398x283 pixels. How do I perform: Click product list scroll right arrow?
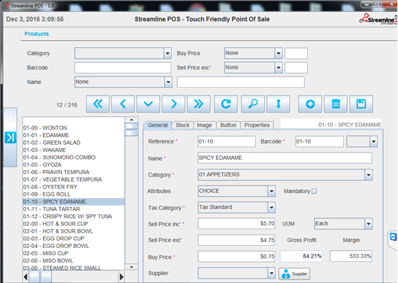tap(122, 277)
